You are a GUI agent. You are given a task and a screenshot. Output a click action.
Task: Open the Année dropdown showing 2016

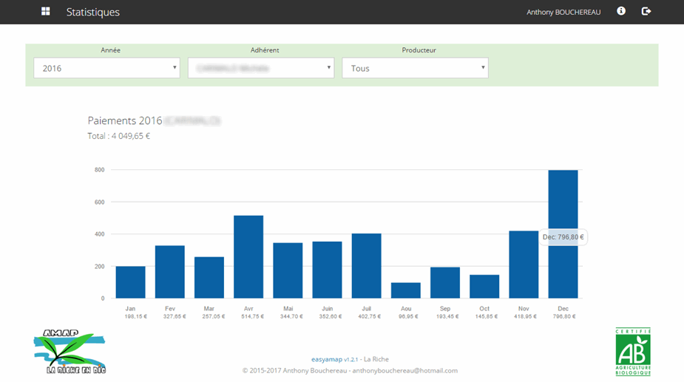pos(106,68)
